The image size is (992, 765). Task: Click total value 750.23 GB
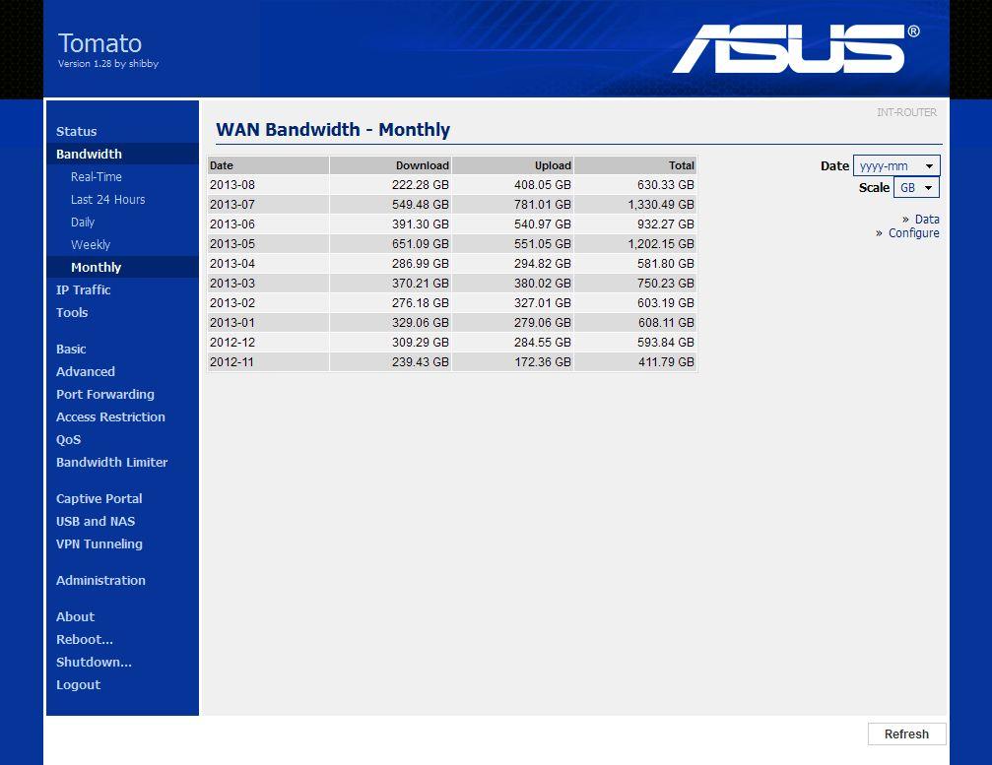(666, 284)
